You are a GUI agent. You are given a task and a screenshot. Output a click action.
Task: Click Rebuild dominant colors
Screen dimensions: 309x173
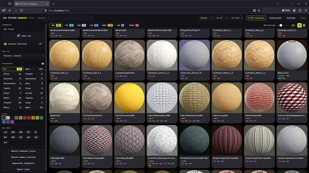point(23,151)
